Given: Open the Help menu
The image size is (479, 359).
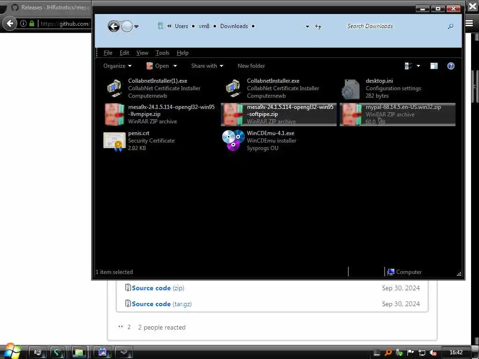Looking at the screenshot, I should [183, 53].
